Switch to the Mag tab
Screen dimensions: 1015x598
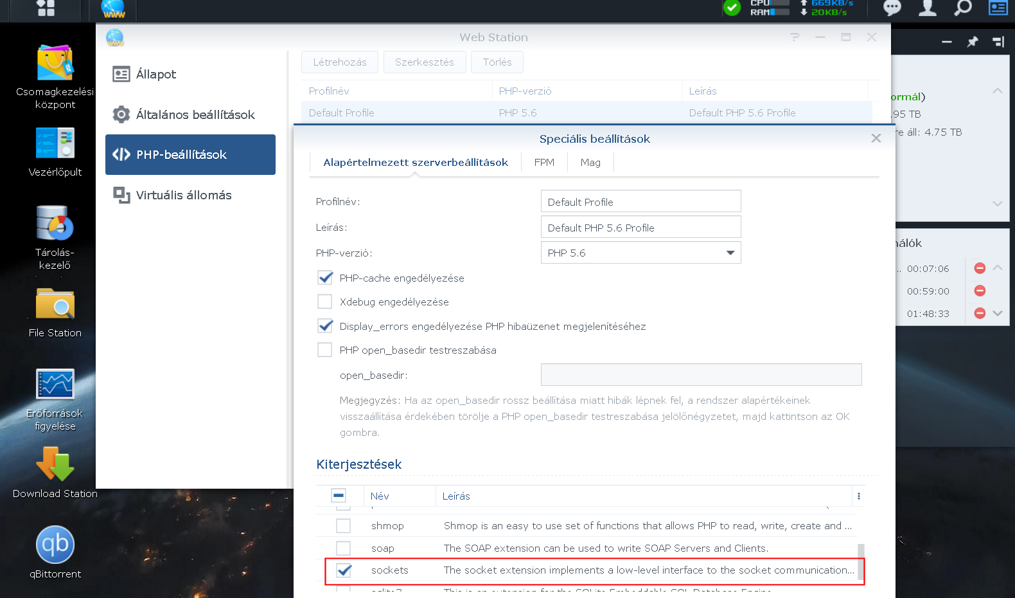click(x=590, y=163)
